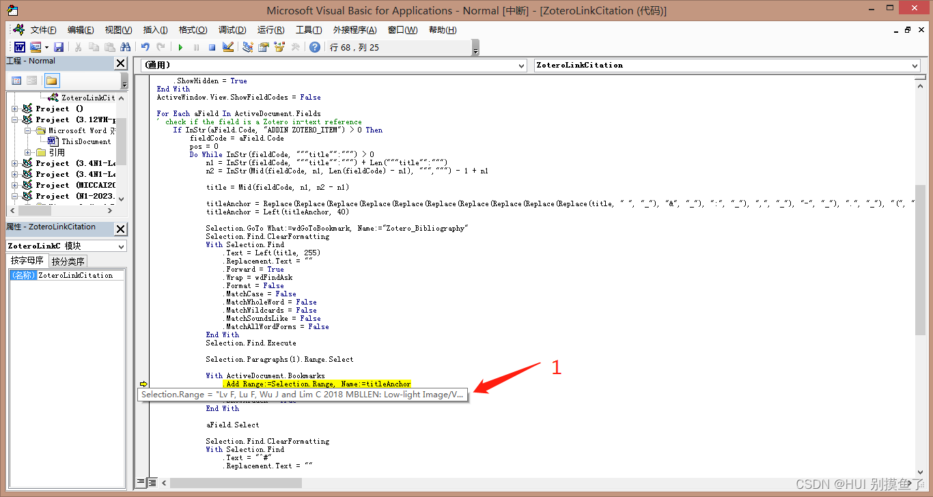Open Toolbox icon with hammer and wrench

click(x=295, y=47)
